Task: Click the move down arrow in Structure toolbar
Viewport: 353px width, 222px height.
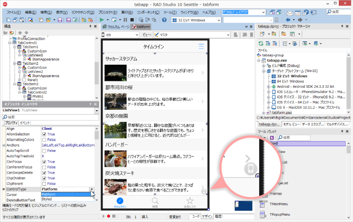Action: coord(26,33)
